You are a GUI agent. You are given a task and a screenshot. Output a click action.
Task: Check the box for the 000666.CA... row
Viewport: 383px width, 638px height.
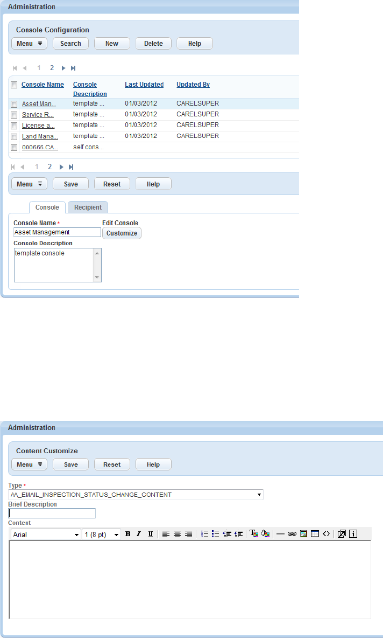pos(14,148)
